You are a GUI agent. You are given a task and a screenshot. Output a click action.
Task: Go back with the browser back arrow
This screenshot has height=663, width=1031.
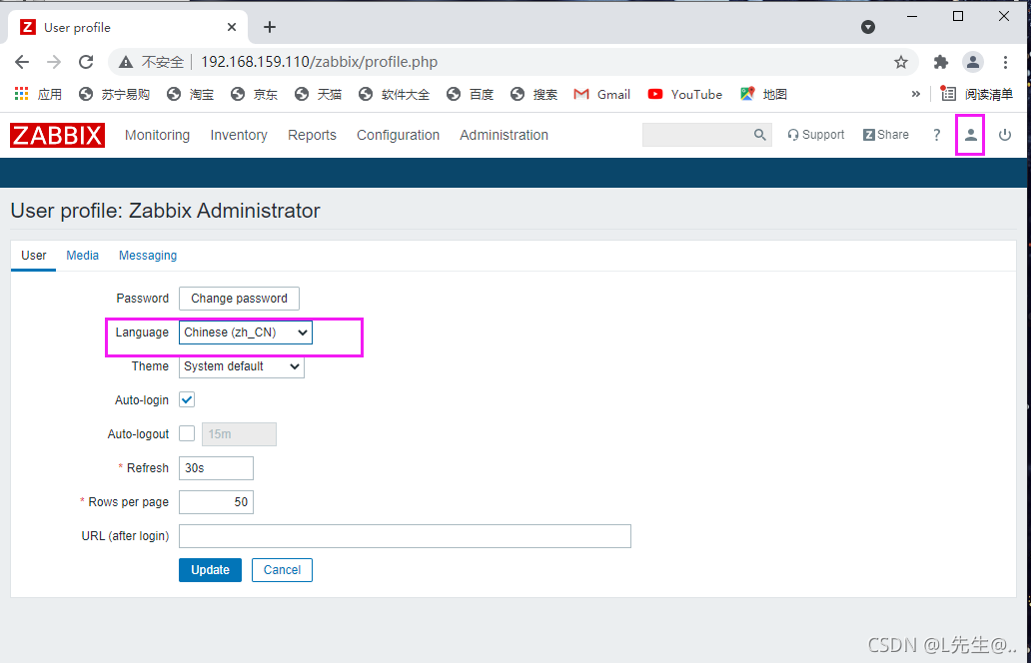pos(22,62)
